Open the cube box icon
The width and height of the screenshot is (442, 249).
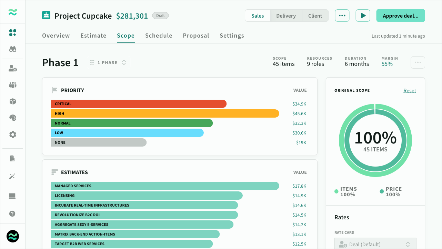13,101
